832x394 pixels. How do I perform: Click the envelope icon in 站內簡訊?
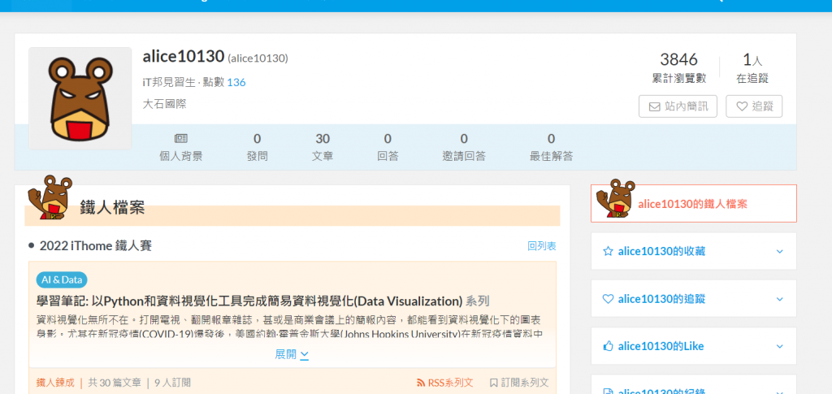(654, 107)
